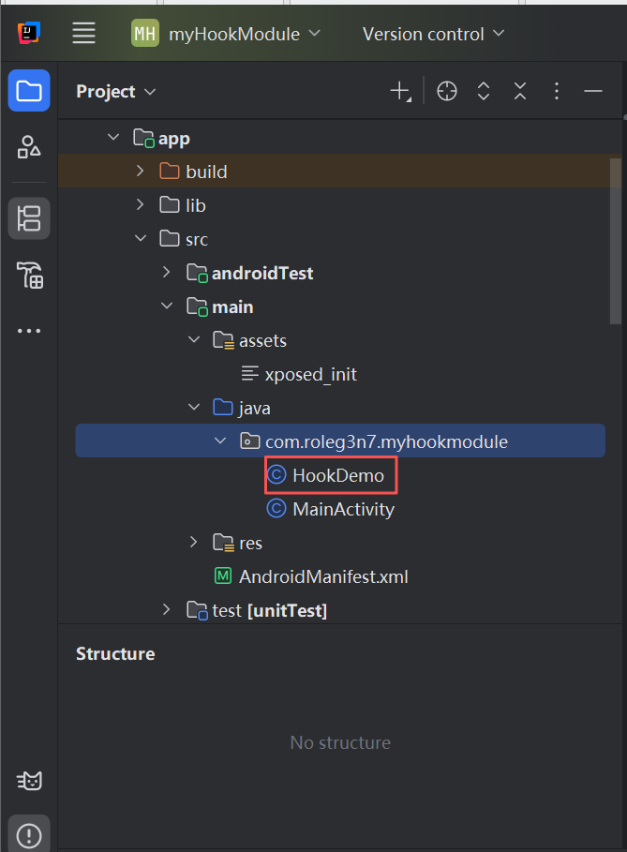Open Resource Manager shapes sidebar icon
This screenshot has width=627, height=852.
point(29,147)
